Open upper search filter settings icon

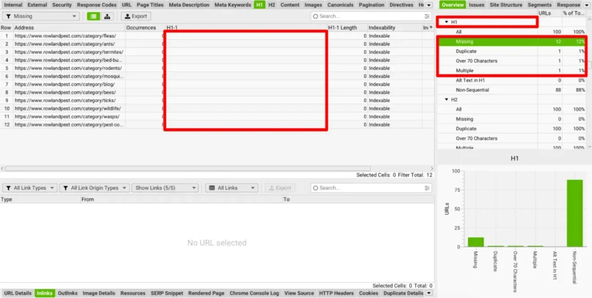pyautogui.click(x=427, y=16)
